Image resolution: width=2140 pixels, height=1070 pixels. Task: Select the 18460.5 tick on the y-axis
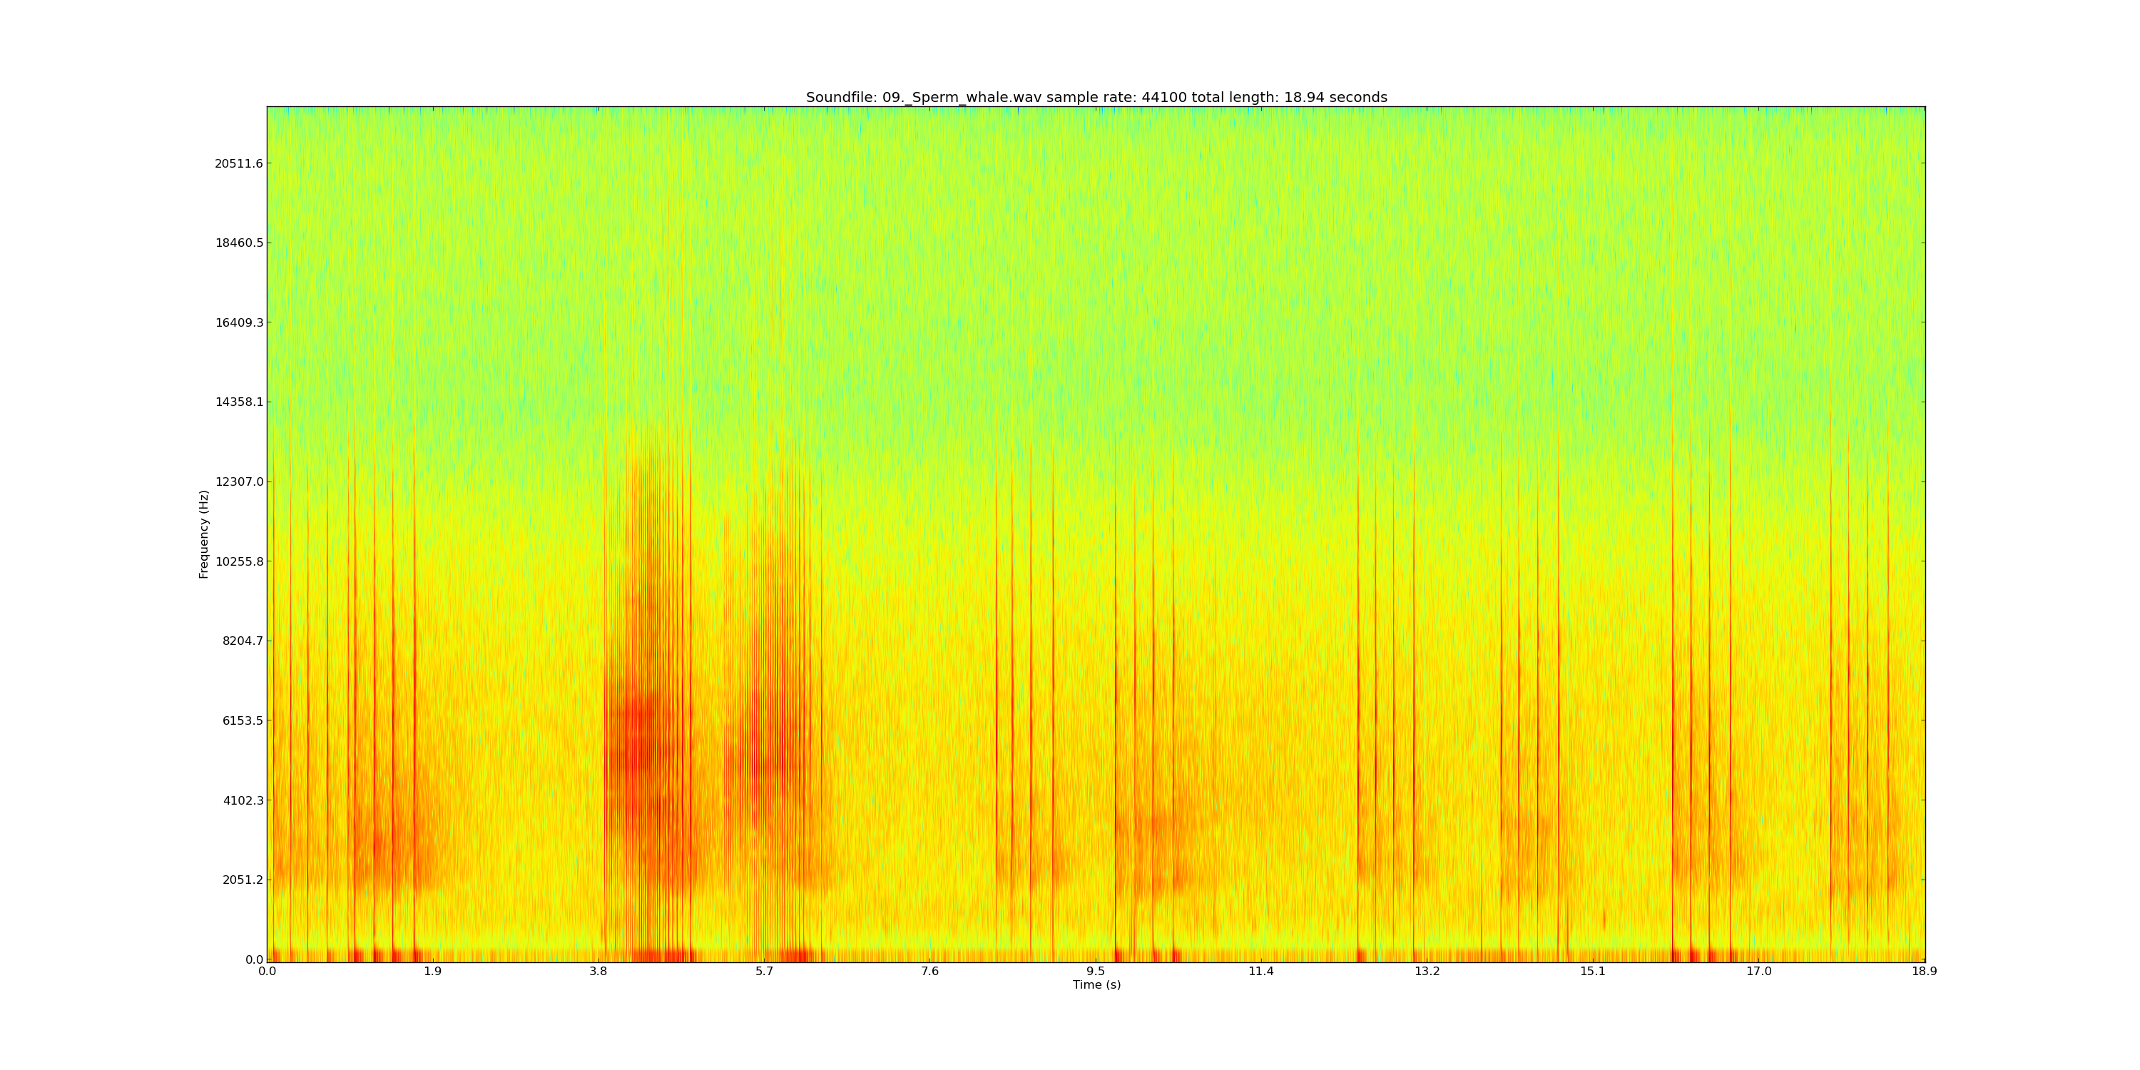pyautogui.click(x=238, y=243)
